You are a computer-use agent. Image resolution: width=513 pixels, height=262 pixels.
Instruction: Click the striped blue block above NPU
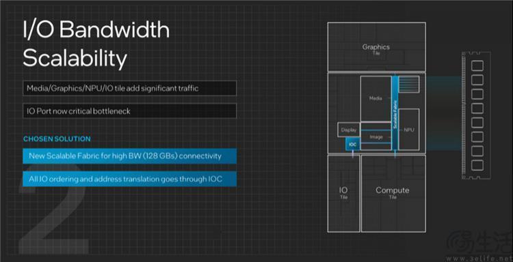click(x=409, y=84)
